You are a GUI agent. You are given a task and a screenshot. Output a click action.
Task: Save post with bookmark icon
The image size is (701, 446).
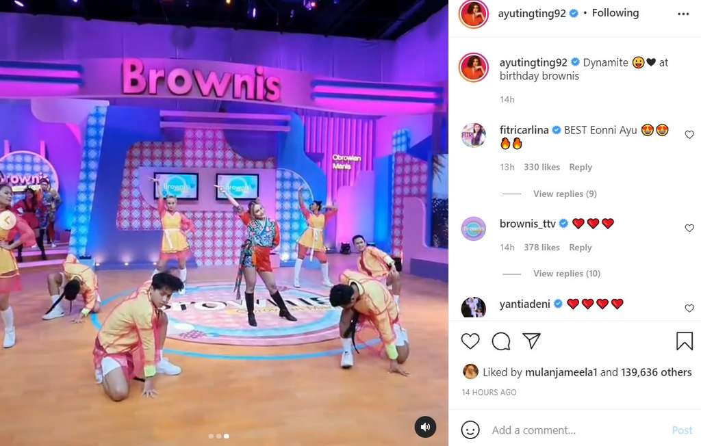coord(685,341)
